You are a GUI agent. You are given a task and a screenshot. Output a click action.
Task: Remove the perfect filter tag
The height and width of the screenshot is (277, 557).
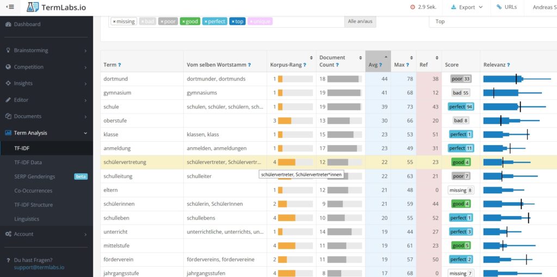click(x=206, y=22)
